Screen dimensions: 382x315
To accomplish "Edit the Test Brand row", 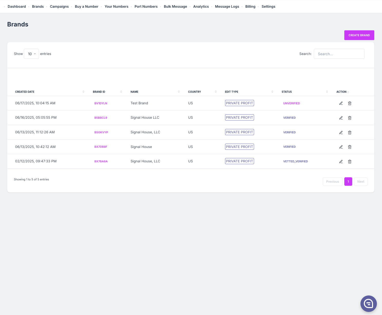I will click(x=341, y=103).
